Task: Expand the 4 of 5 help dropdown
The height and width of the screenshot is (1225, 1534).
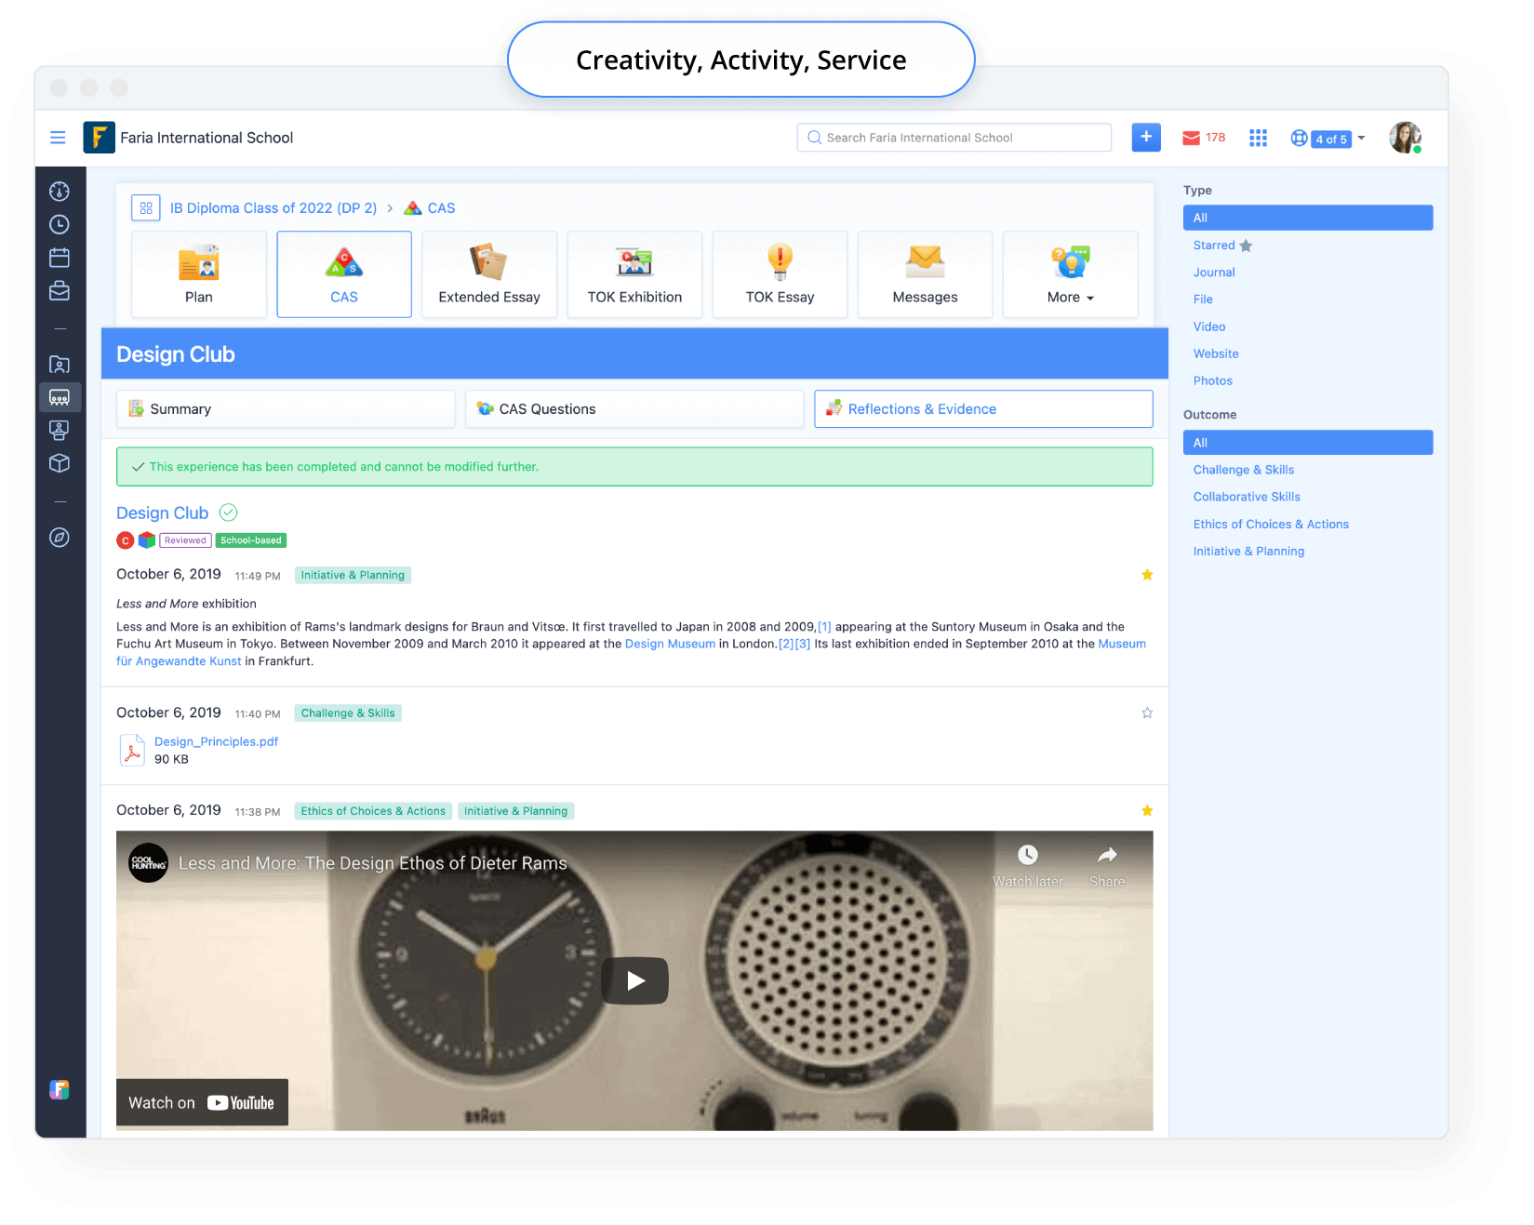Action: [1328, 139]
